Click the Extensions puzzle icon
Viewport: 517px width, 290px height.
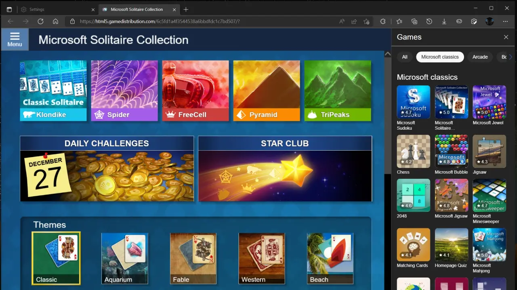[x=383, y=21]
